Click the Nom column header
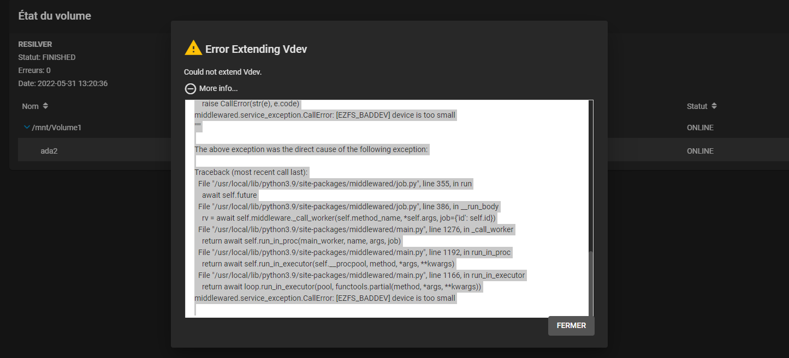The height and width of the screenshot is (358, 789). [30, 106]
